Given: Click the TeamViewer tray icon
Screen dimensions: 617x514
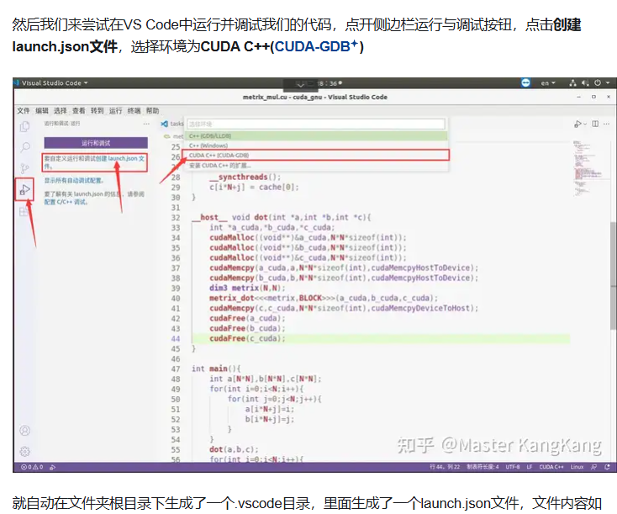Looking at the screenshot, I should tap(525, 82).
